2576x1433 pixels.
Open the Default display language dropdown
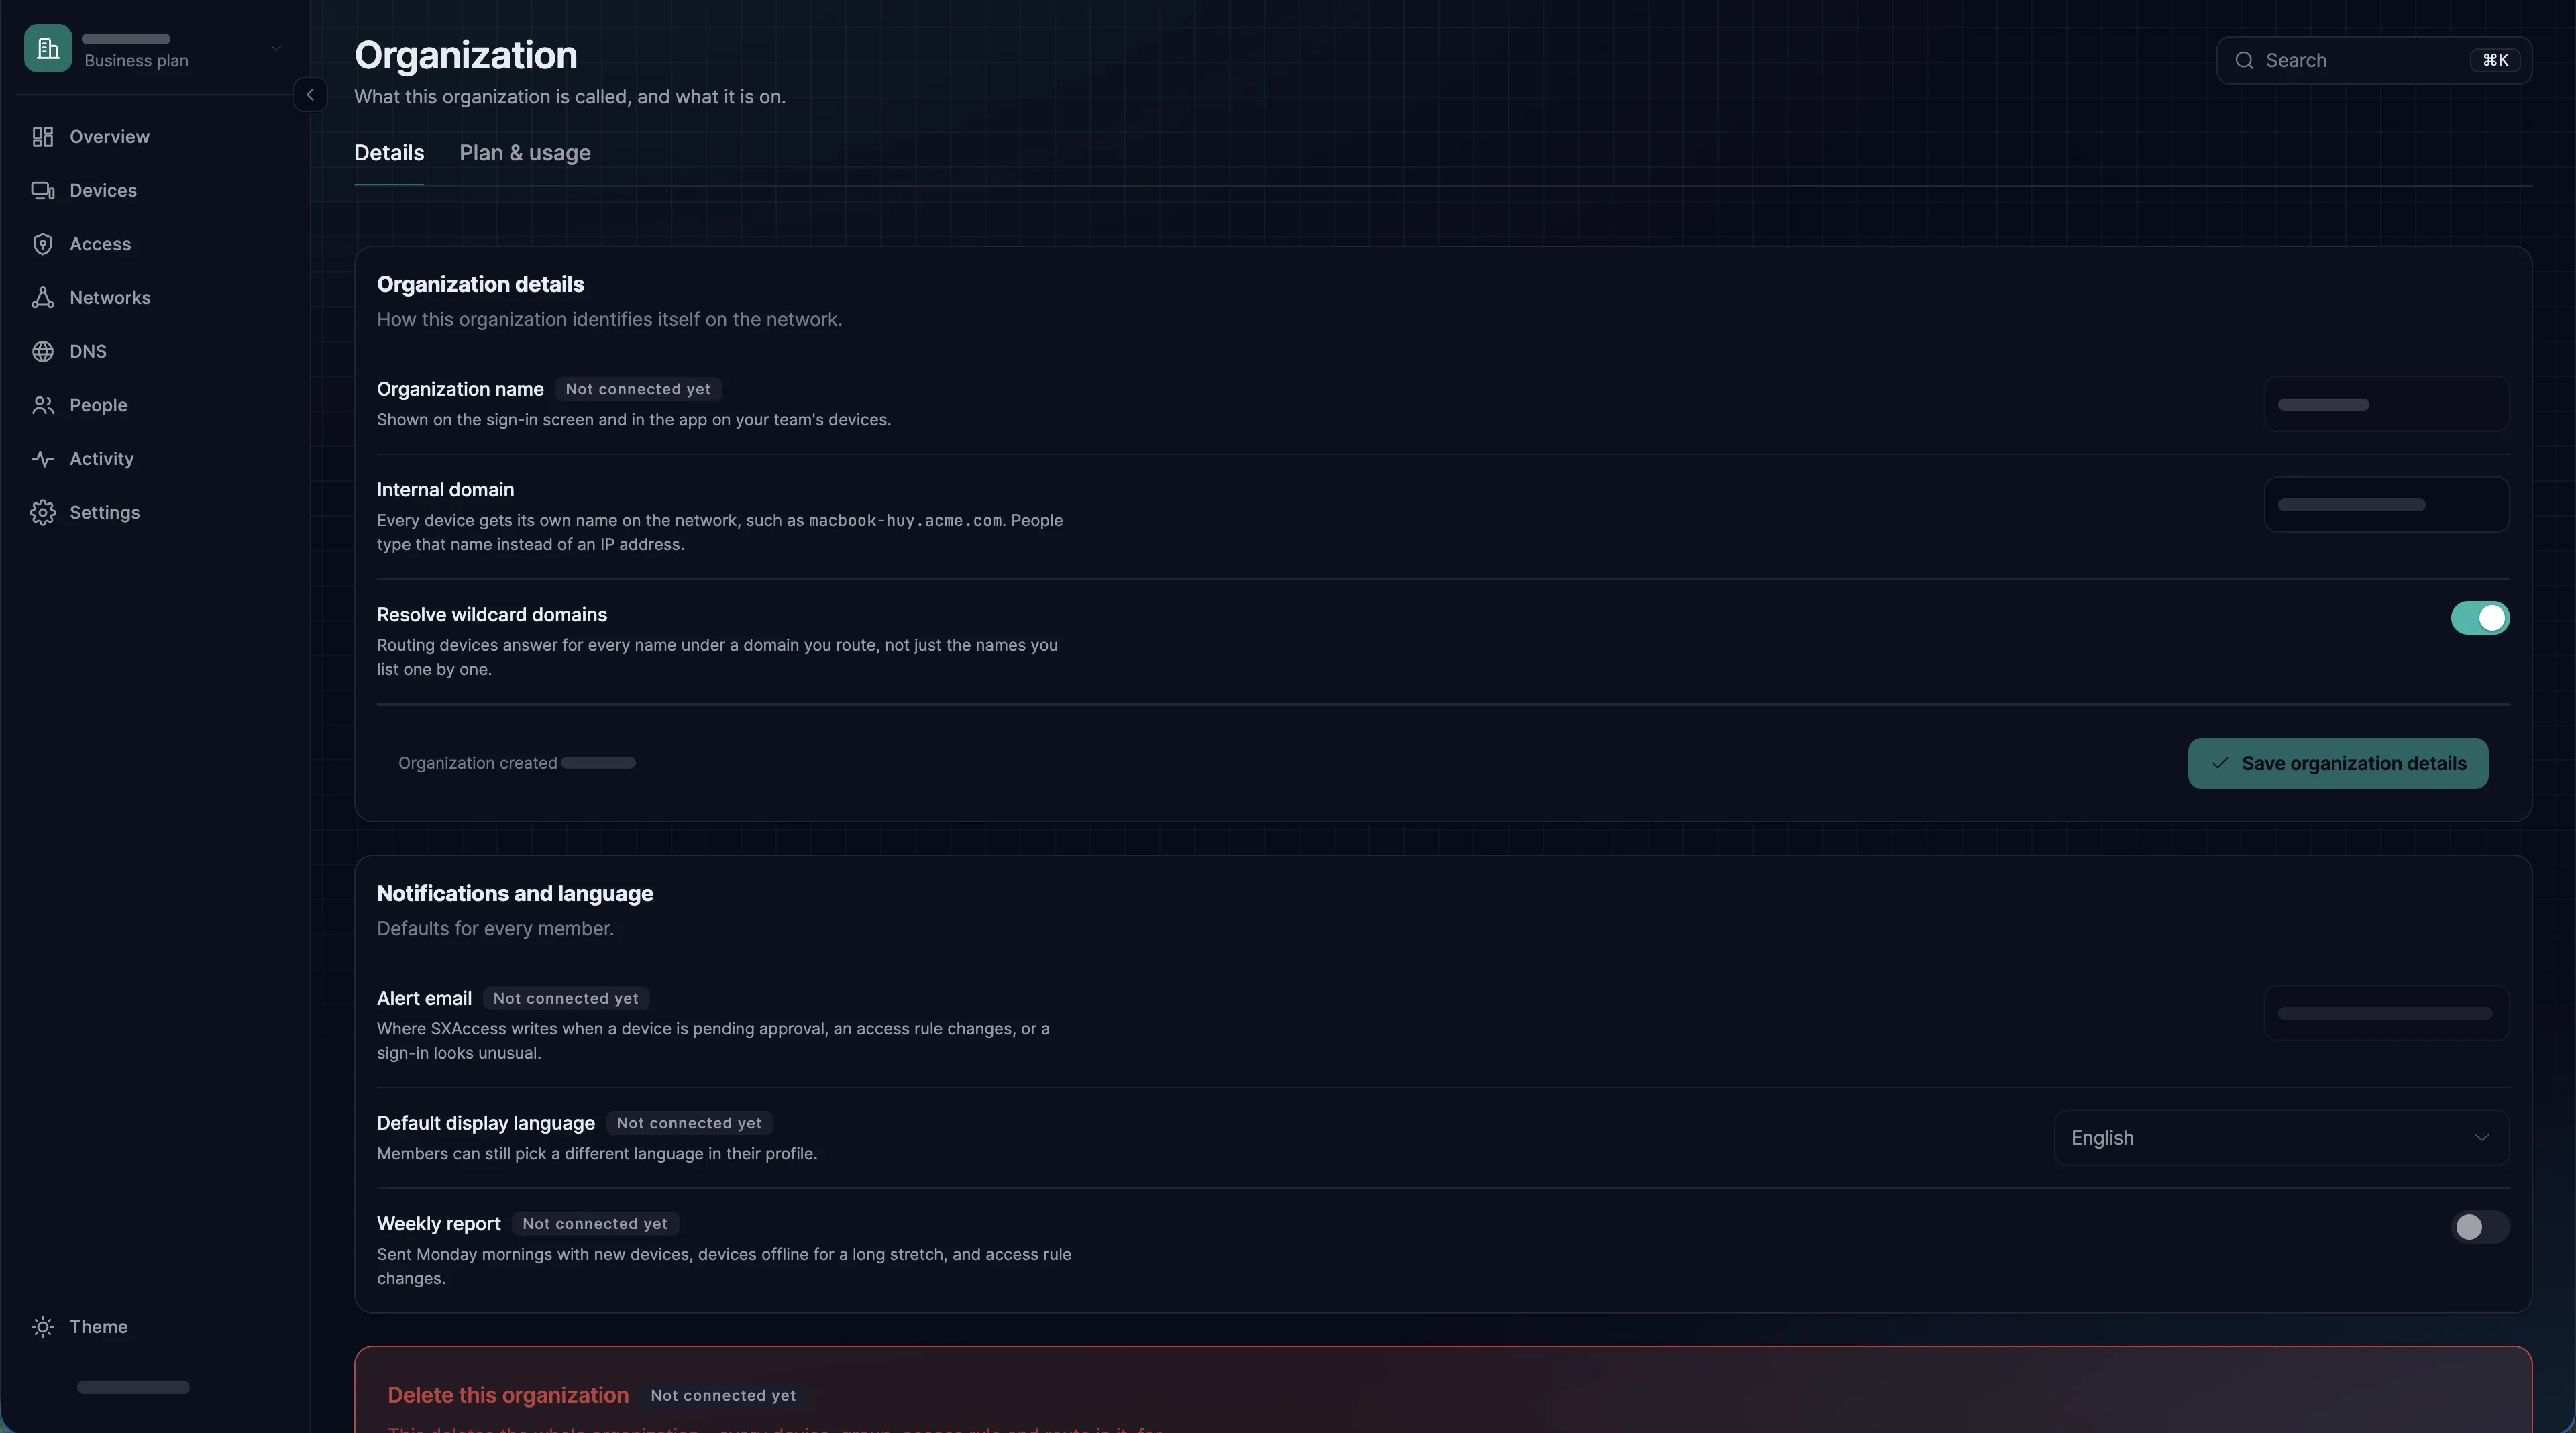(2281, 1138)
